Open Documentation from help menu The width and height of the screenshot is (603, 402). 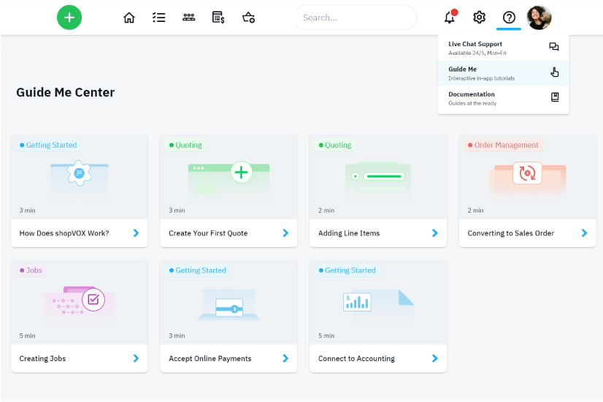coord(503,98)
